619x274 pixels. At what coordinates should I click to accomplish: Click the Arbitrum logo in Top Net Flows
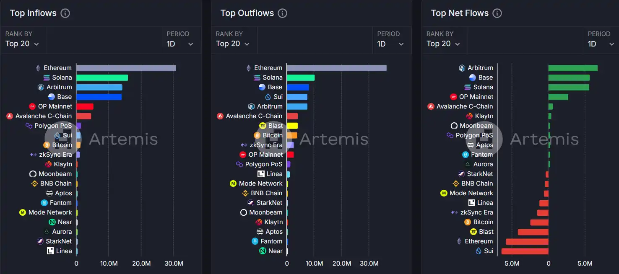pyautogui.click(x=462, y=68)
